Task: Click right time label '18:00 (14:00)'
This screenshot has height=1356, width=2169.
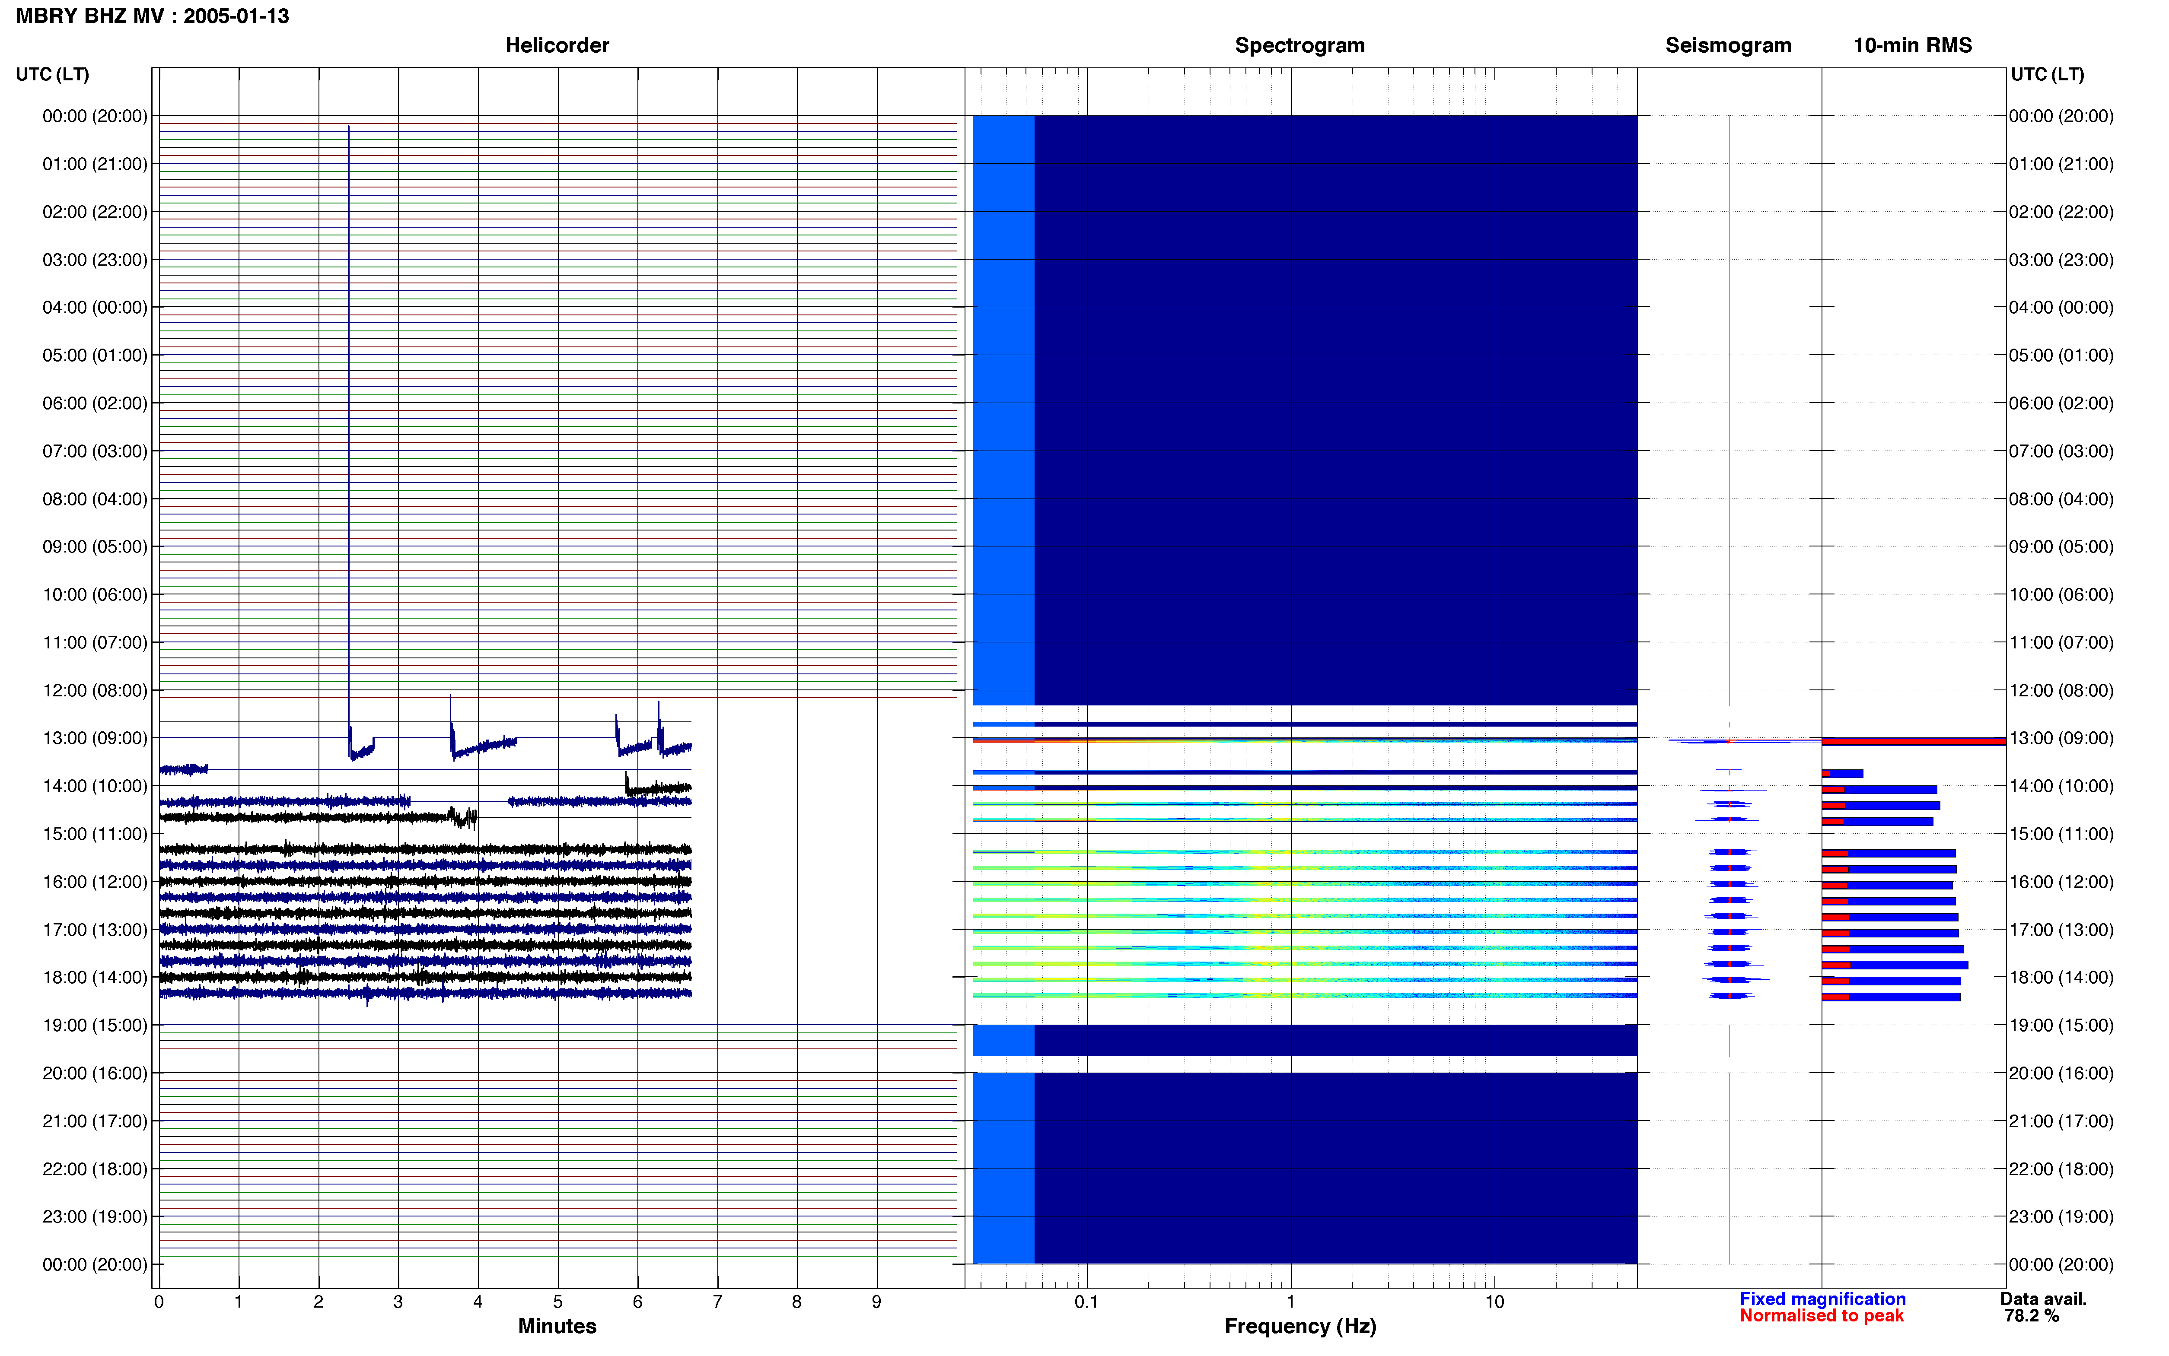Action: (x=2061, y=978)
